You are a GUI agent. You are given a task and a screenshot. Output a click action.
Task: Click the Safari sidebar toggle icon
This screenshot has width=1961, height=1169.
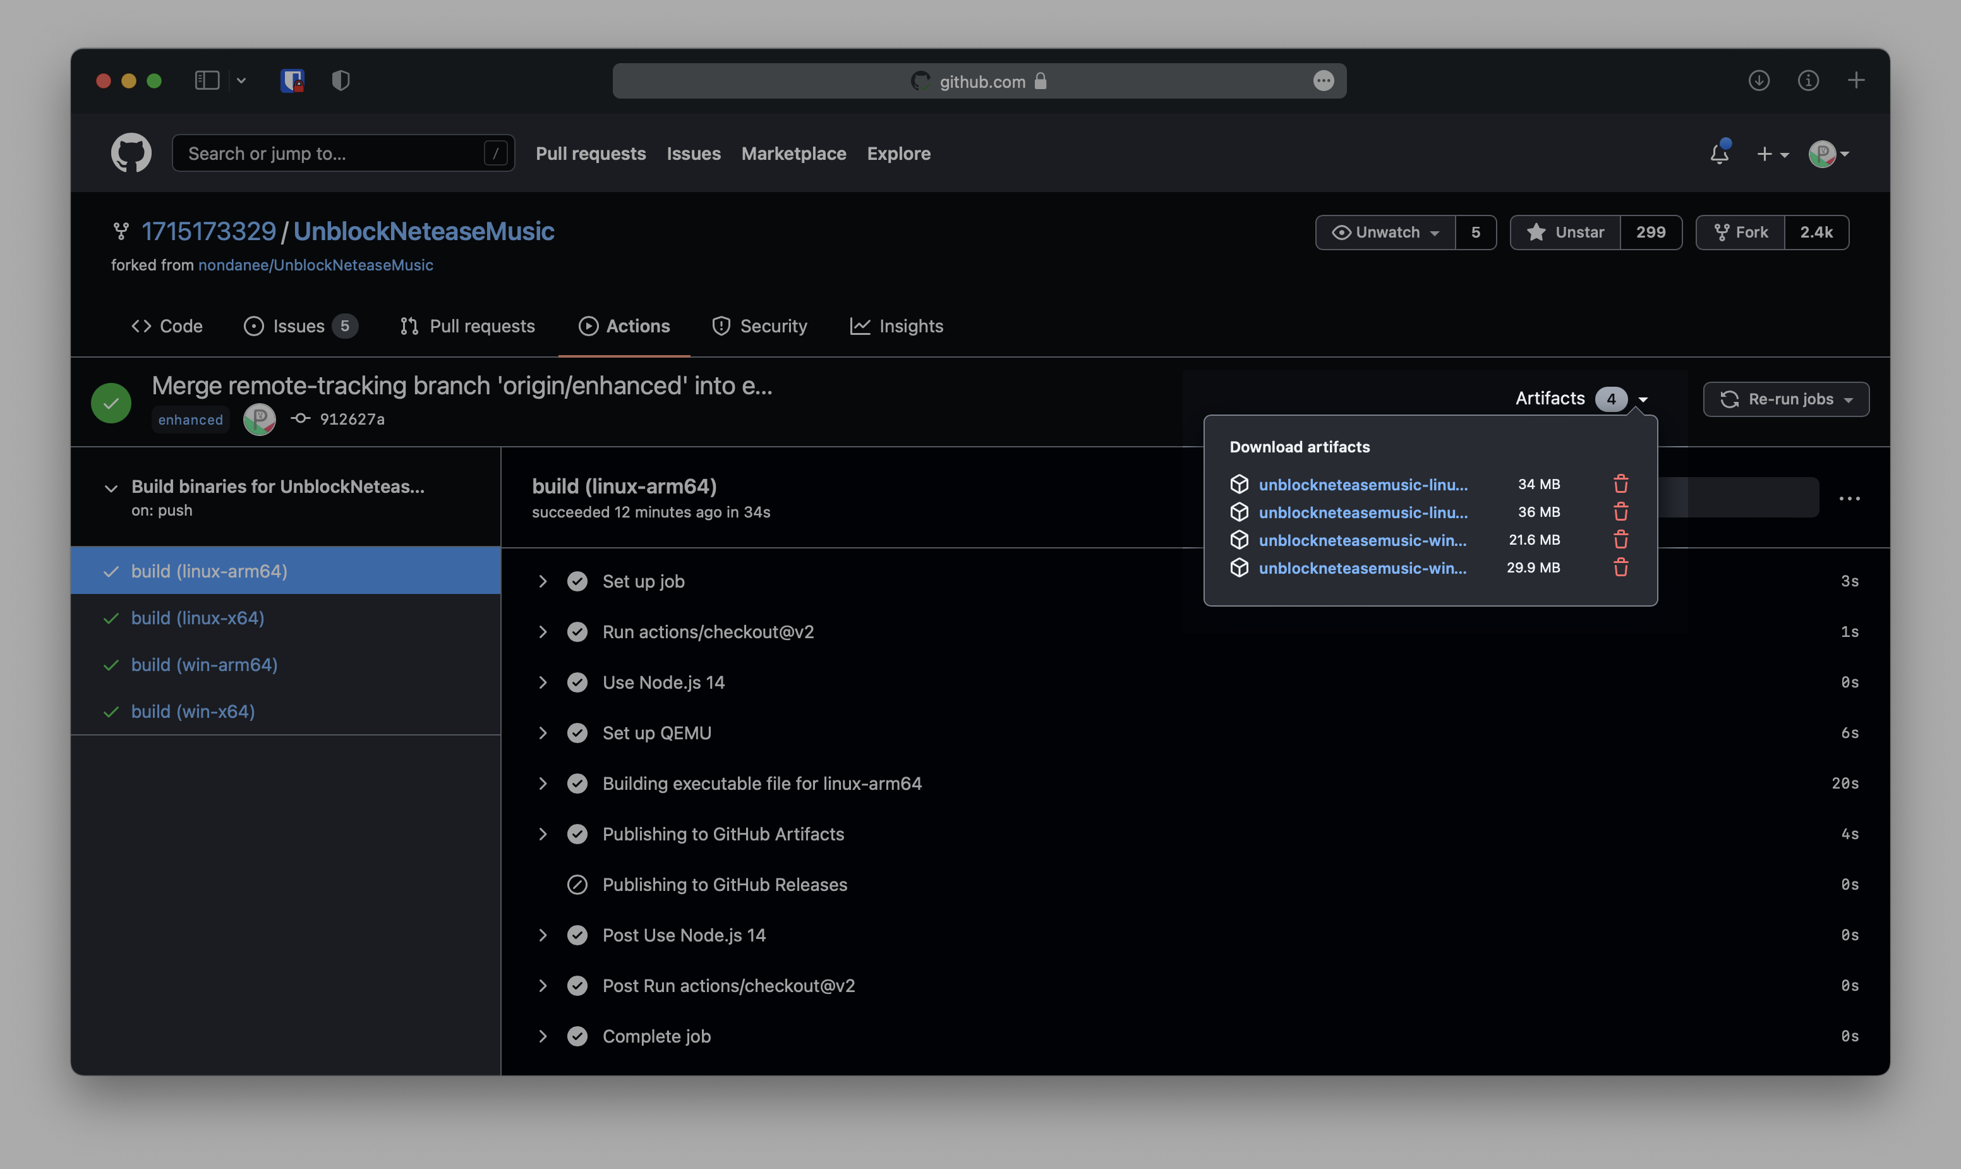(207, 80)
